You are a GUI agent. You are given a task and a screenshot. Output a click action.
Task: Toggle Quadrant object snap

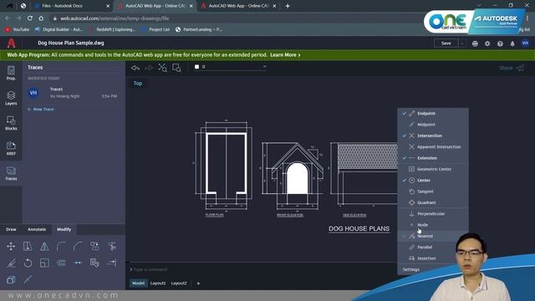[433, 202]
